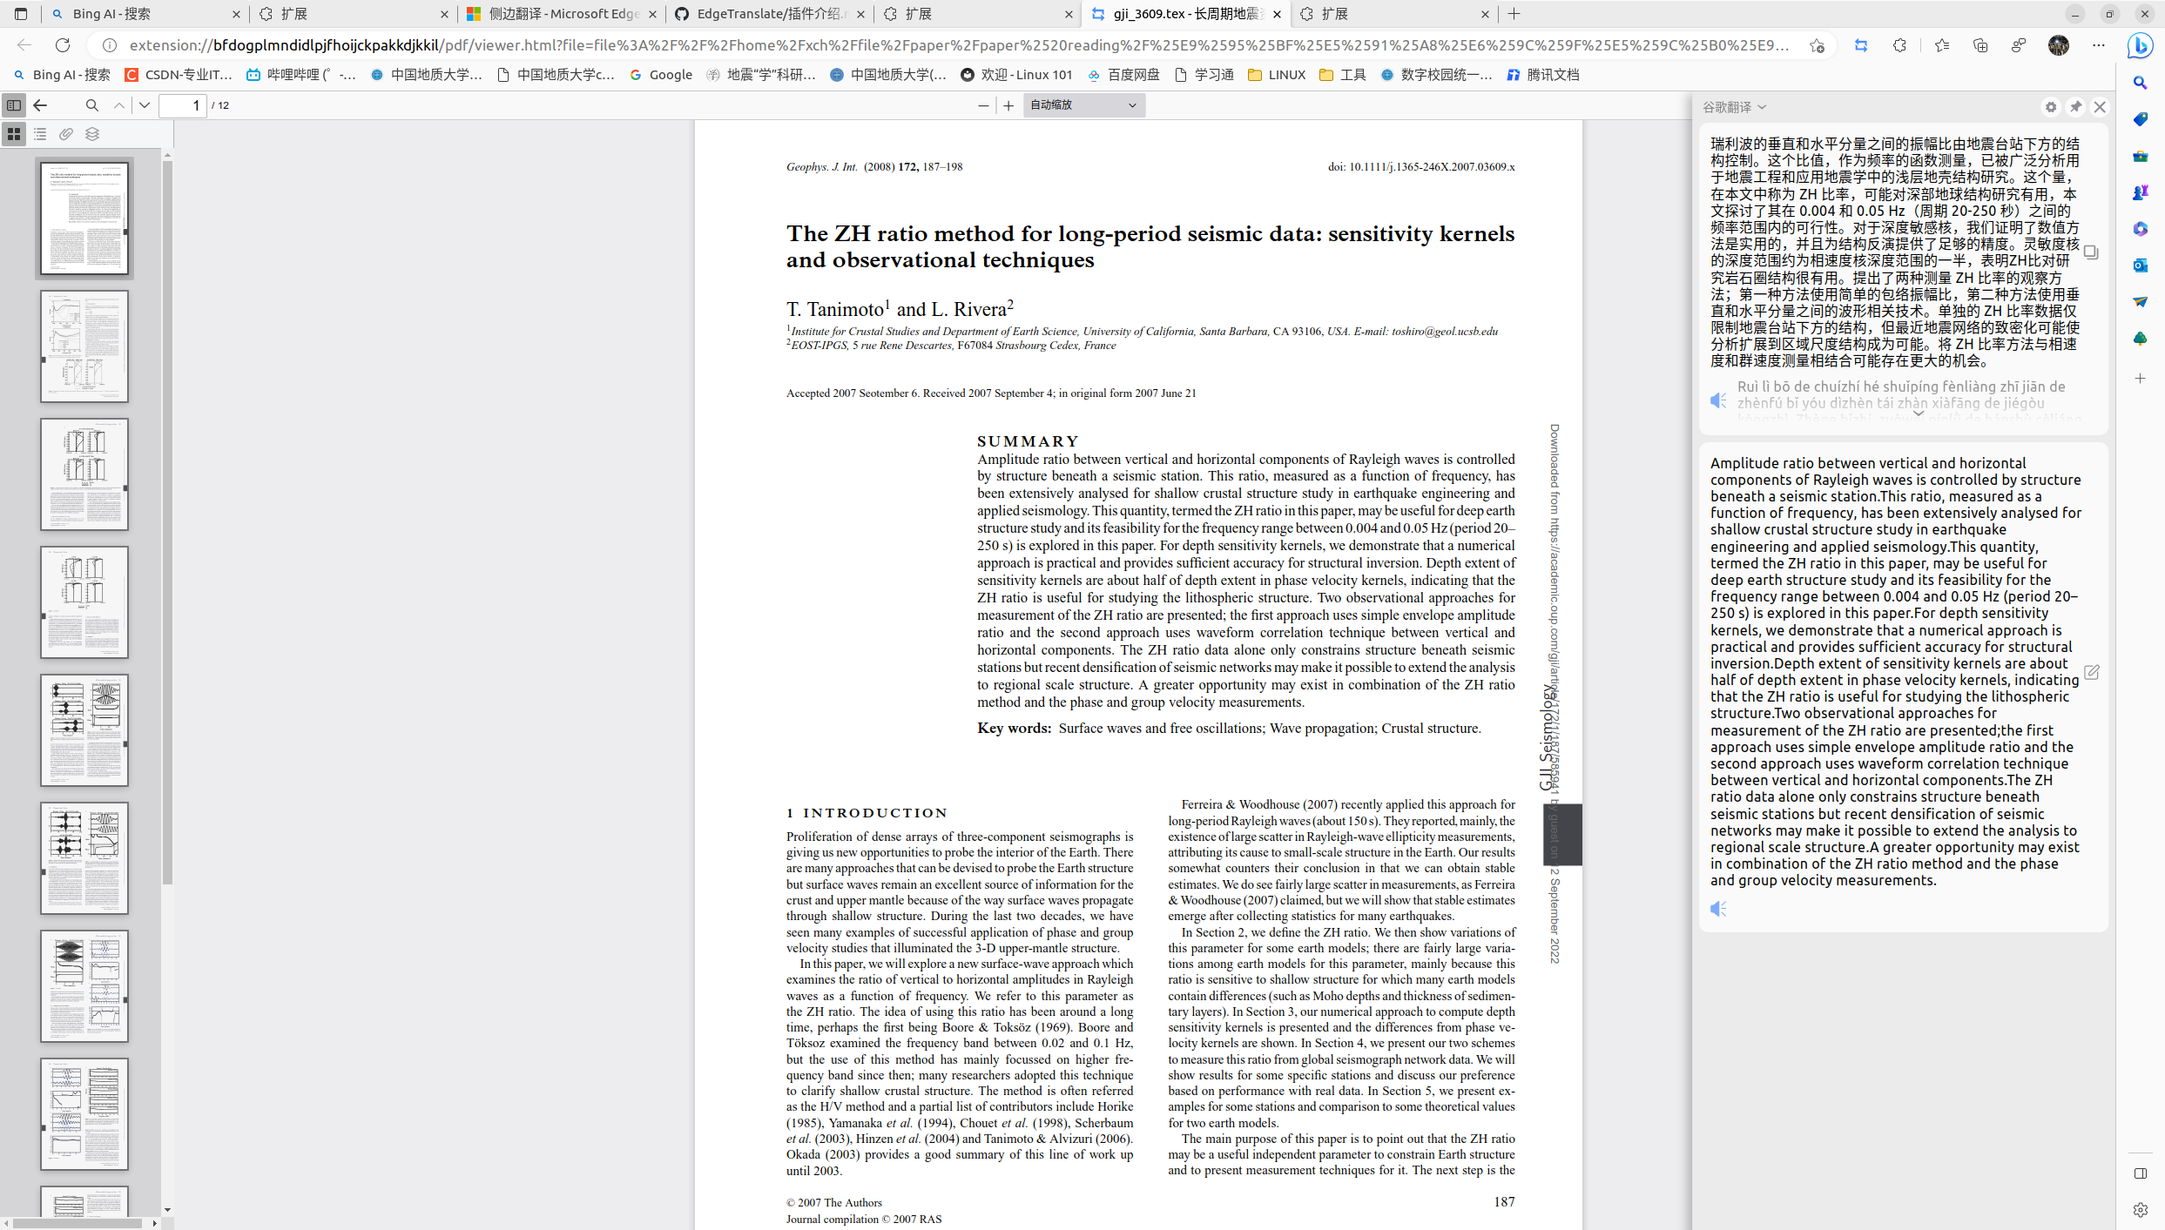Open the Edge sidebar games icon
Viewport: 2165px width, 1230px height.
2141,192
